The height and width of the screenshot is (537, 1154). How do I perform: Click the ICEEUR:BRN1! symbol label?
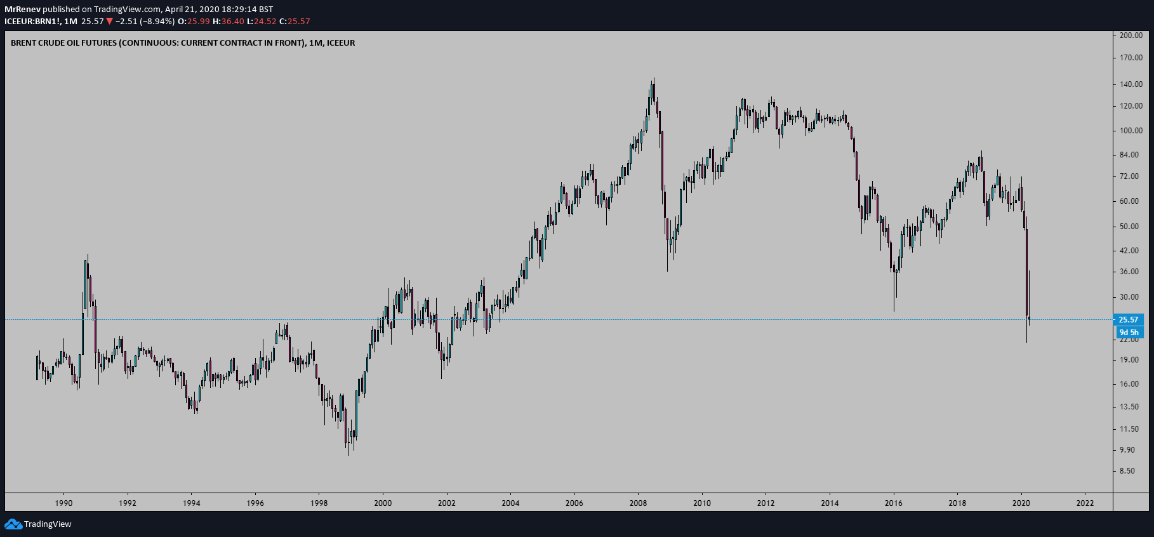pos(32,22)
